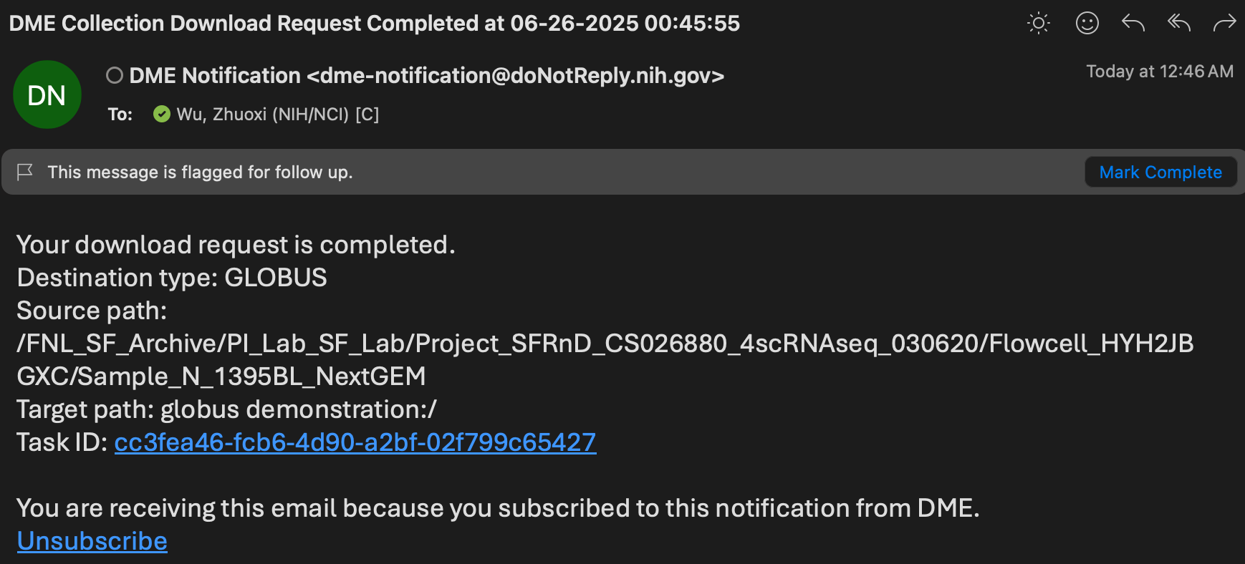Click sender's presence status circle
This screenshot has width=1245, height=564.
tap(115, 75)
